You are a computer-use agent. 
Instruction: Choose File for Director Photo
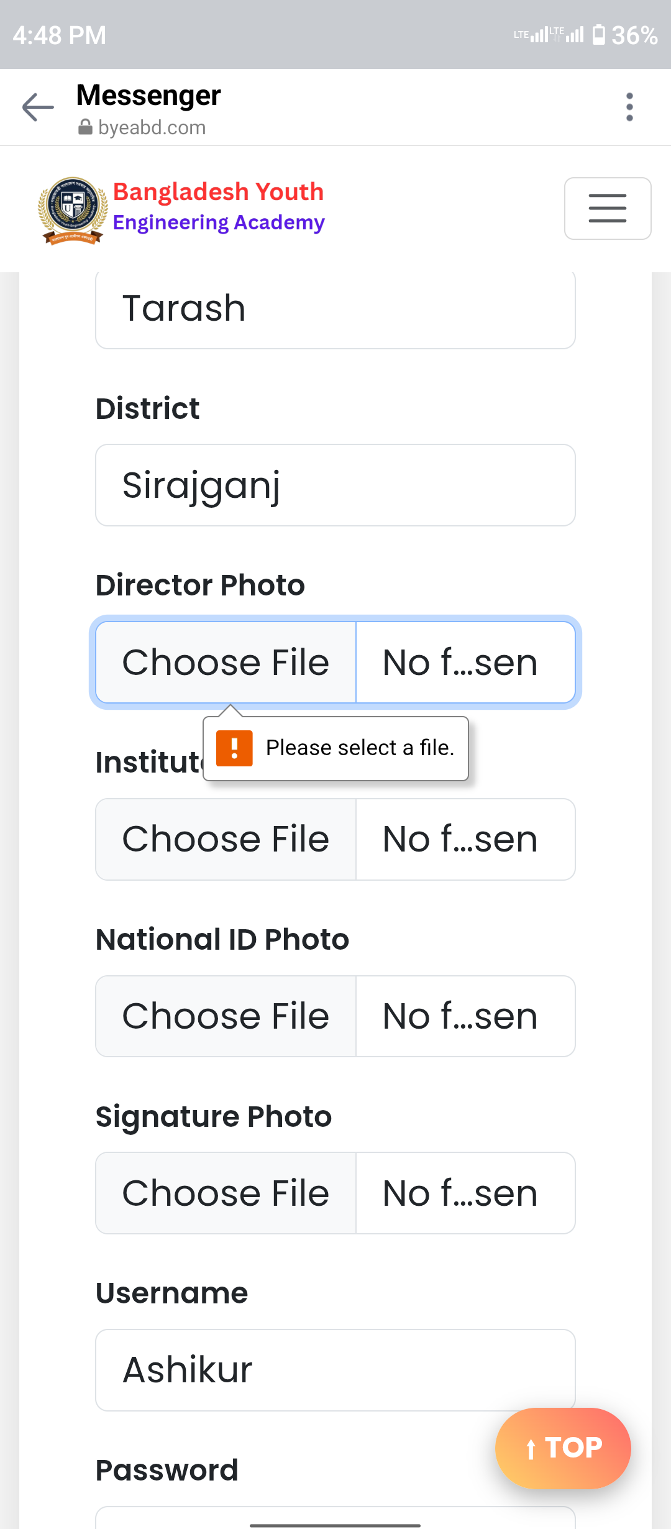(x=226, y=663)
